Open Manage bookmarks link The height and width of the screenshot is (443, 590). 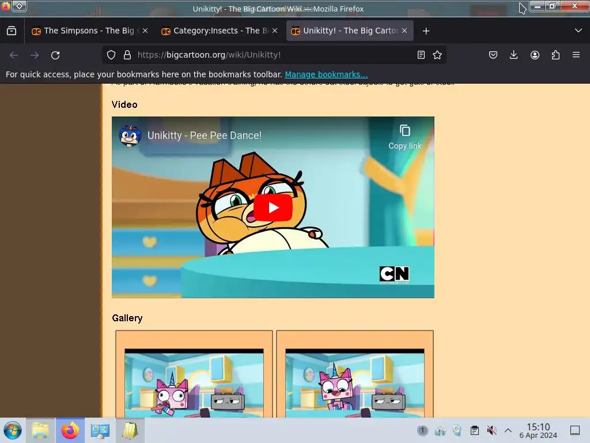(326, 74)
